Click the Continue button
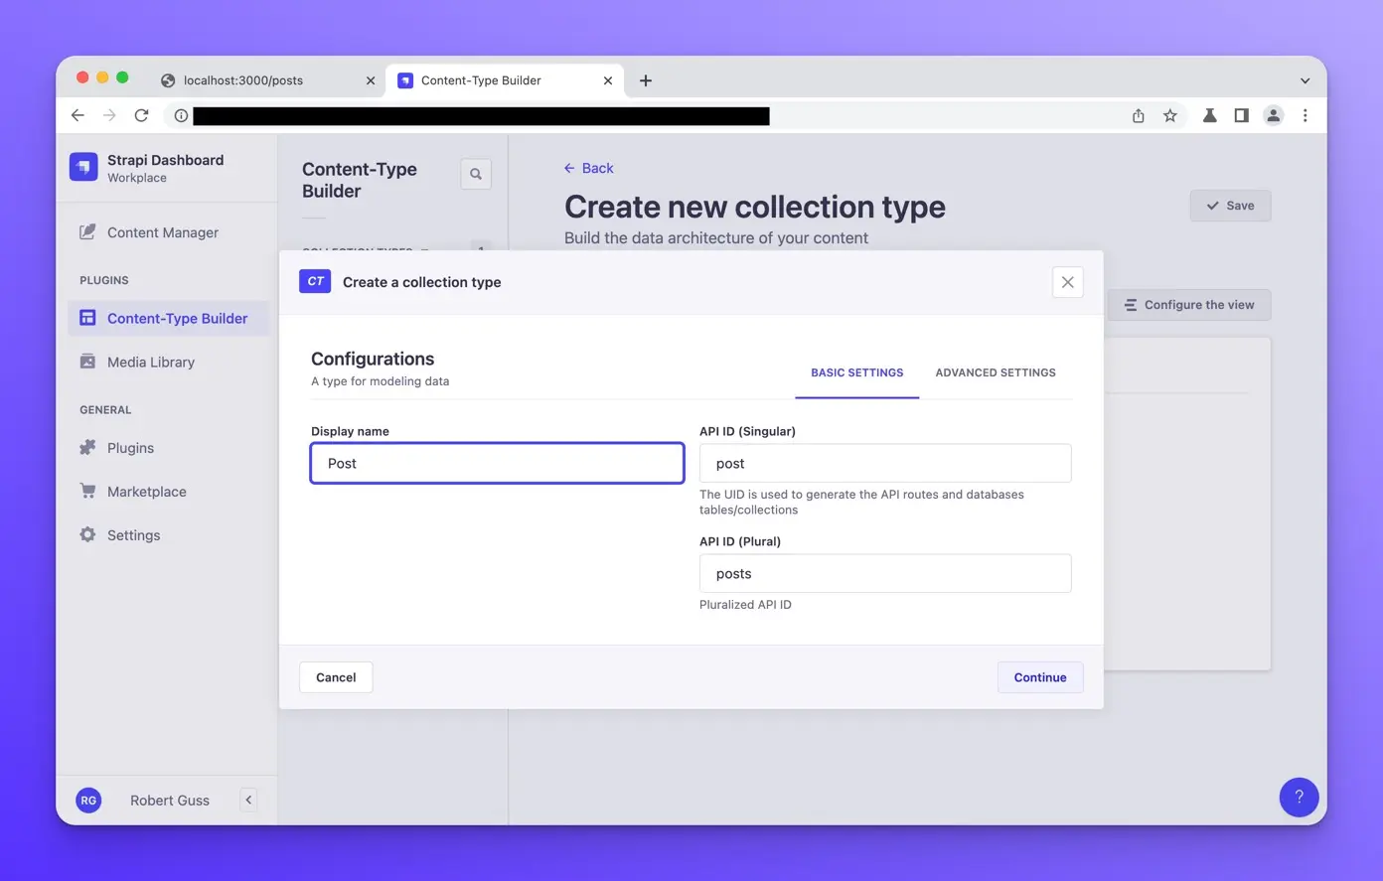 tap(1040, 677)
